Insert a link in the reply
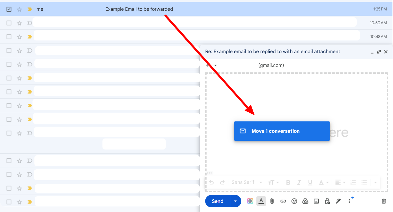 (x=283, y=201)
